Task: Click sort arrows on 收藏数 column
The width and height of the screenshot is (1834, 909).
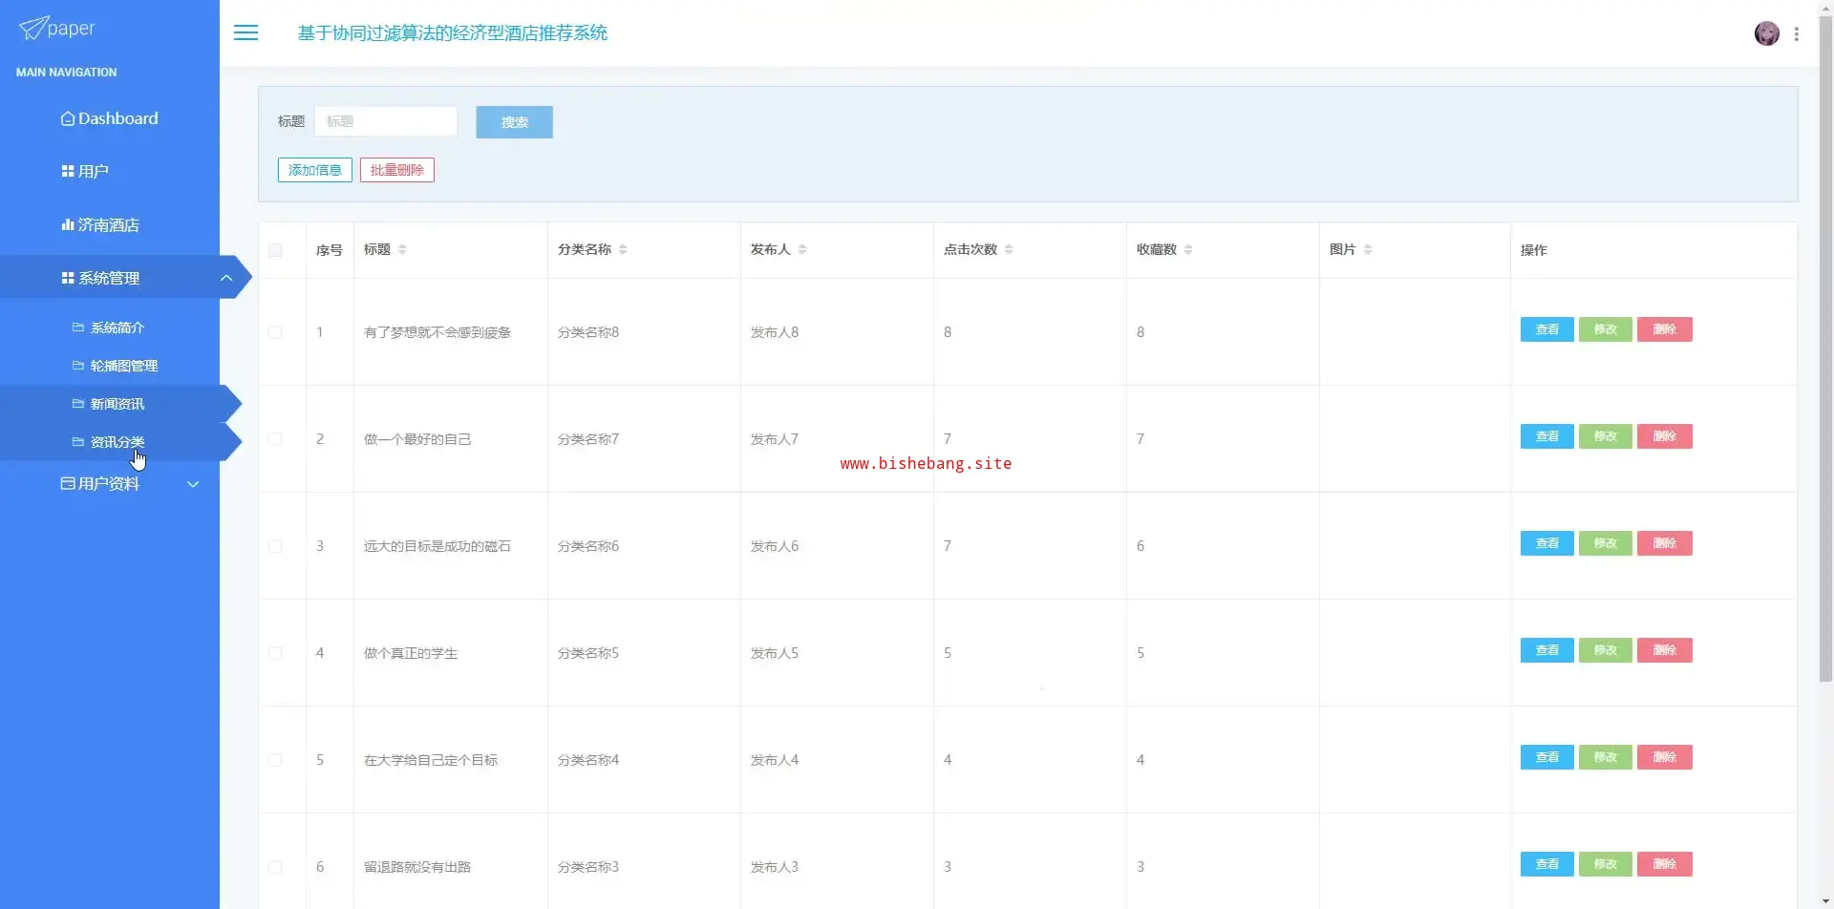Action: click(x=1188, y=249)
